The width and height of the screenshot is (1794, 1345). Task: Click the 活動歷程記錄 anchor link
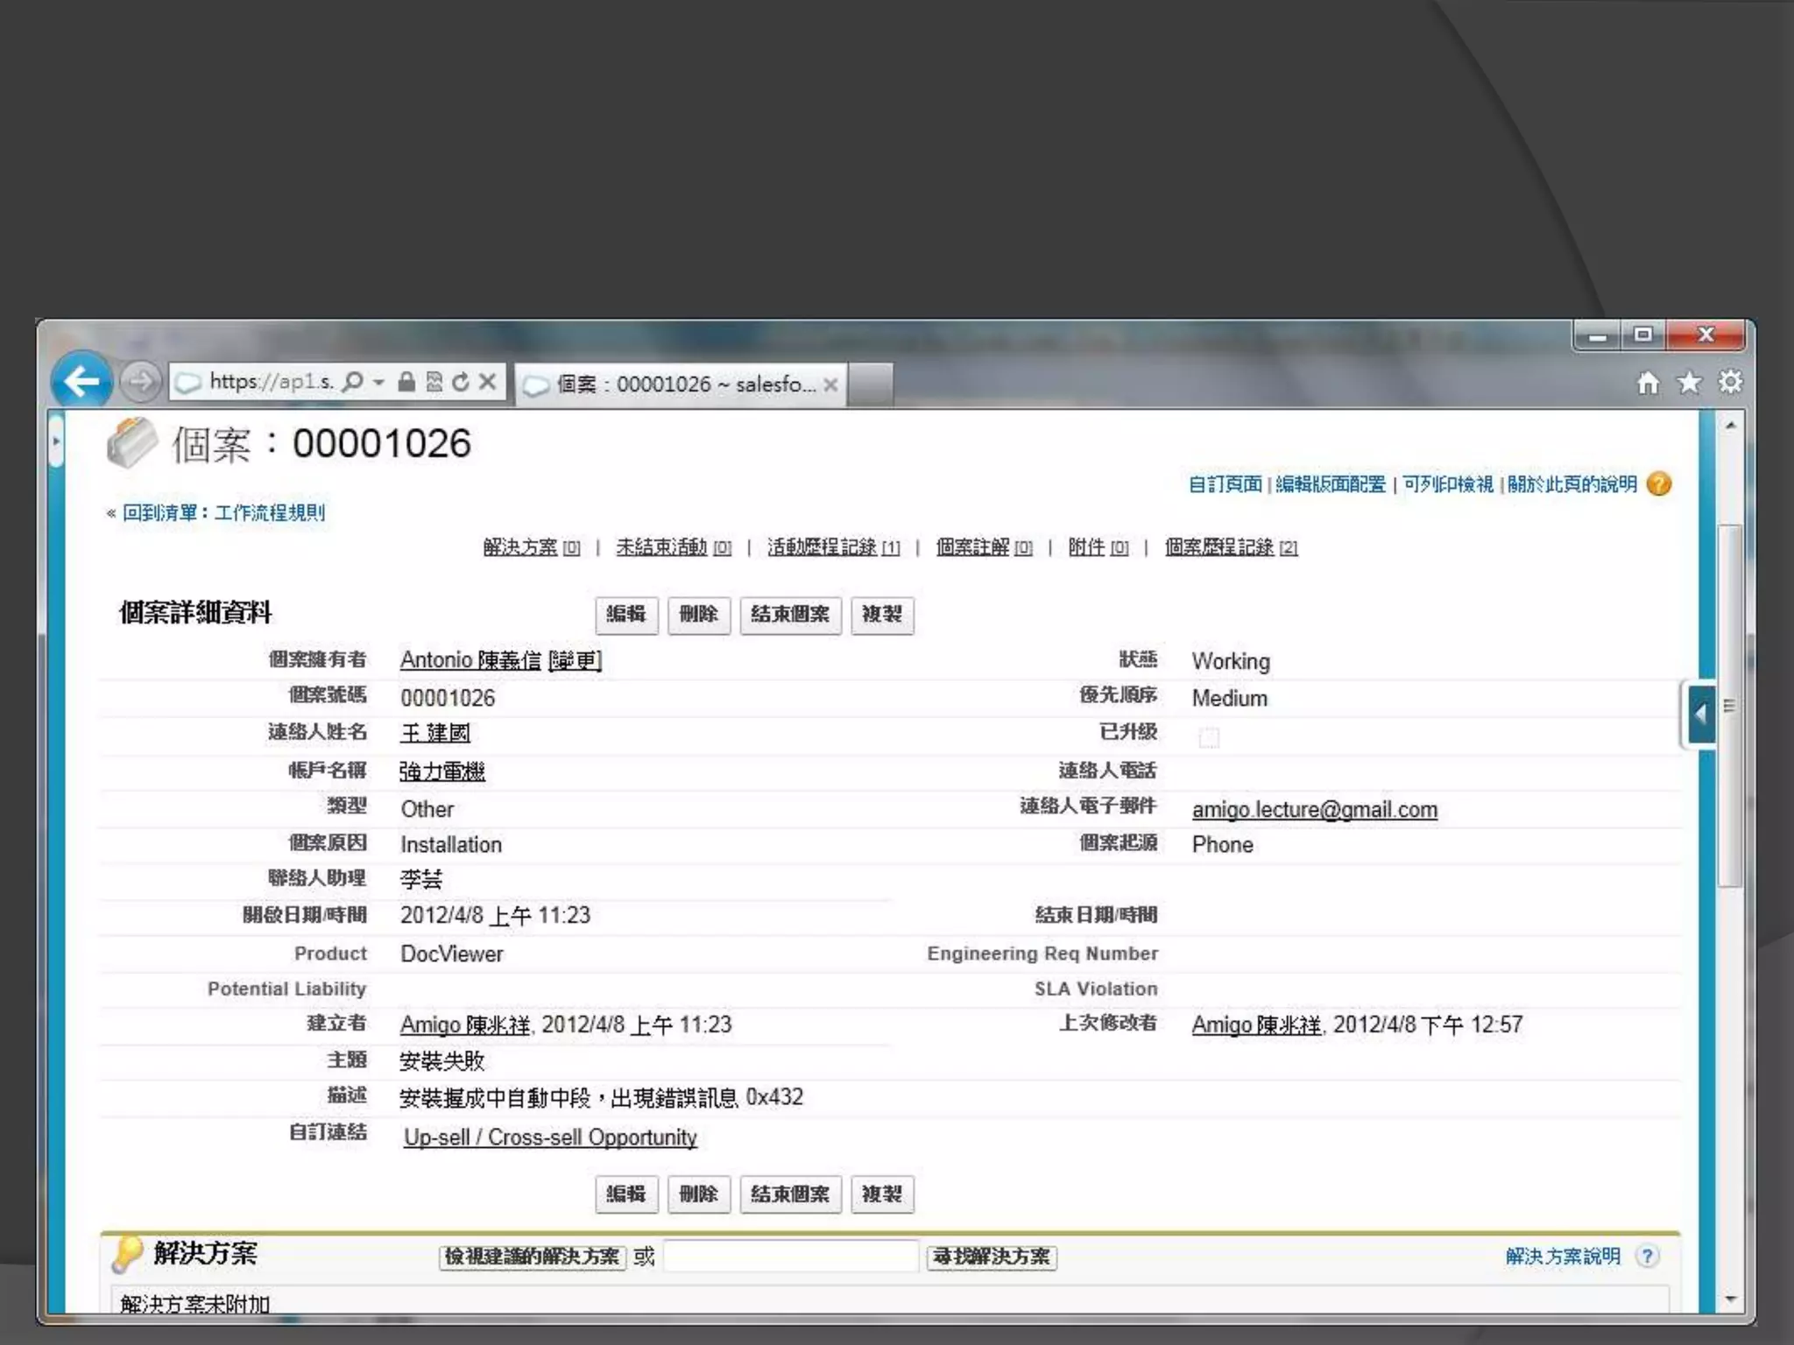pyautogui.click(x=822, y=547)
